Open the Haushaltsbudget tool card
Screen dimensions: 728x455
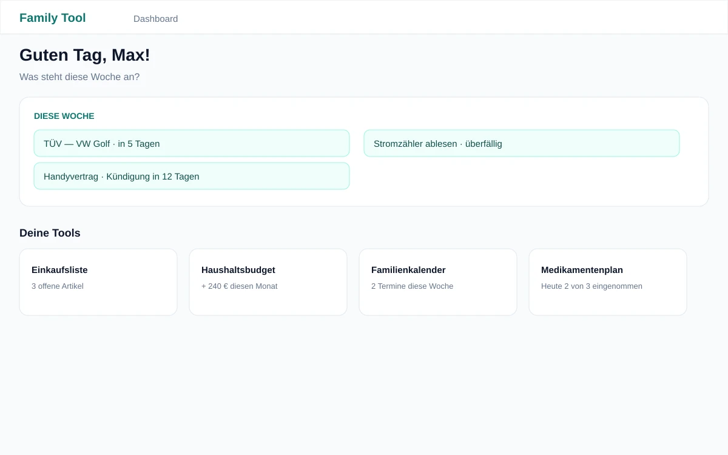(x=268, y=282)
